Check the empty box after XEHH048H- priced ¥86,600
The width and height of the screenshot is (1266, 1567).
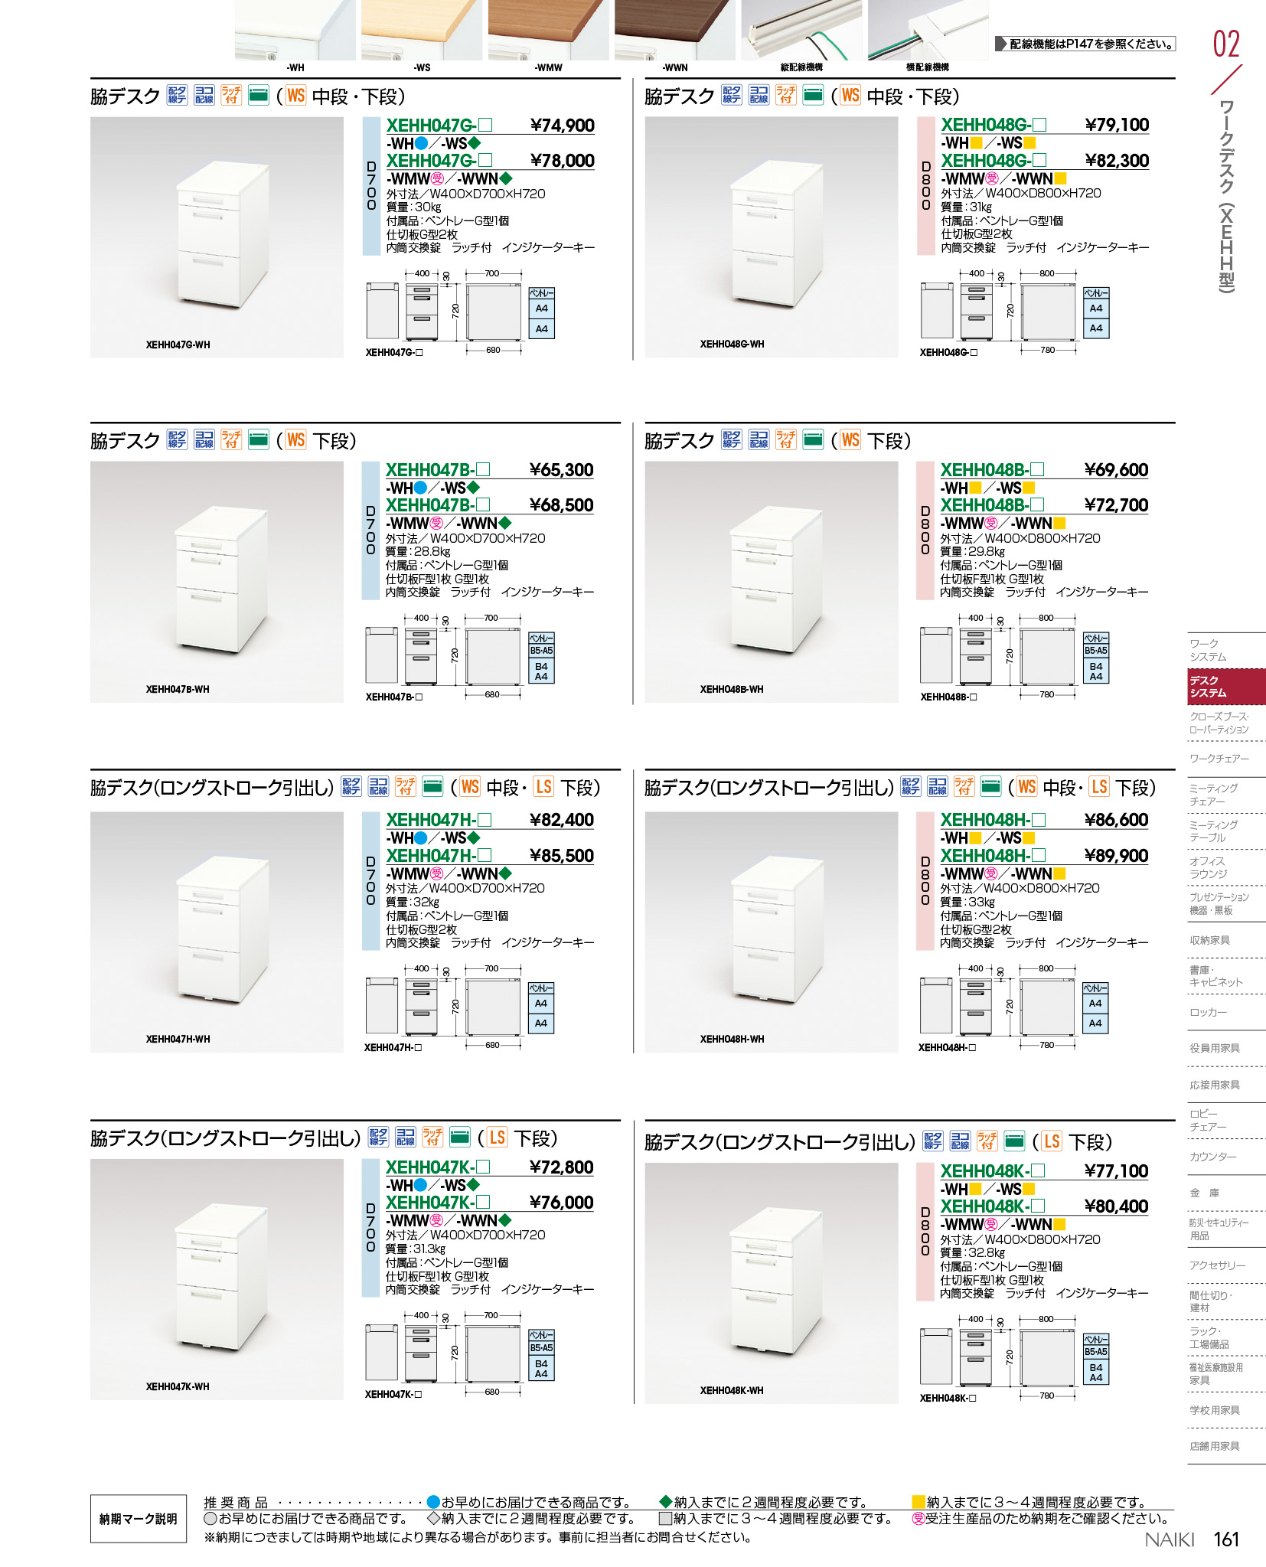[1038, 820]
